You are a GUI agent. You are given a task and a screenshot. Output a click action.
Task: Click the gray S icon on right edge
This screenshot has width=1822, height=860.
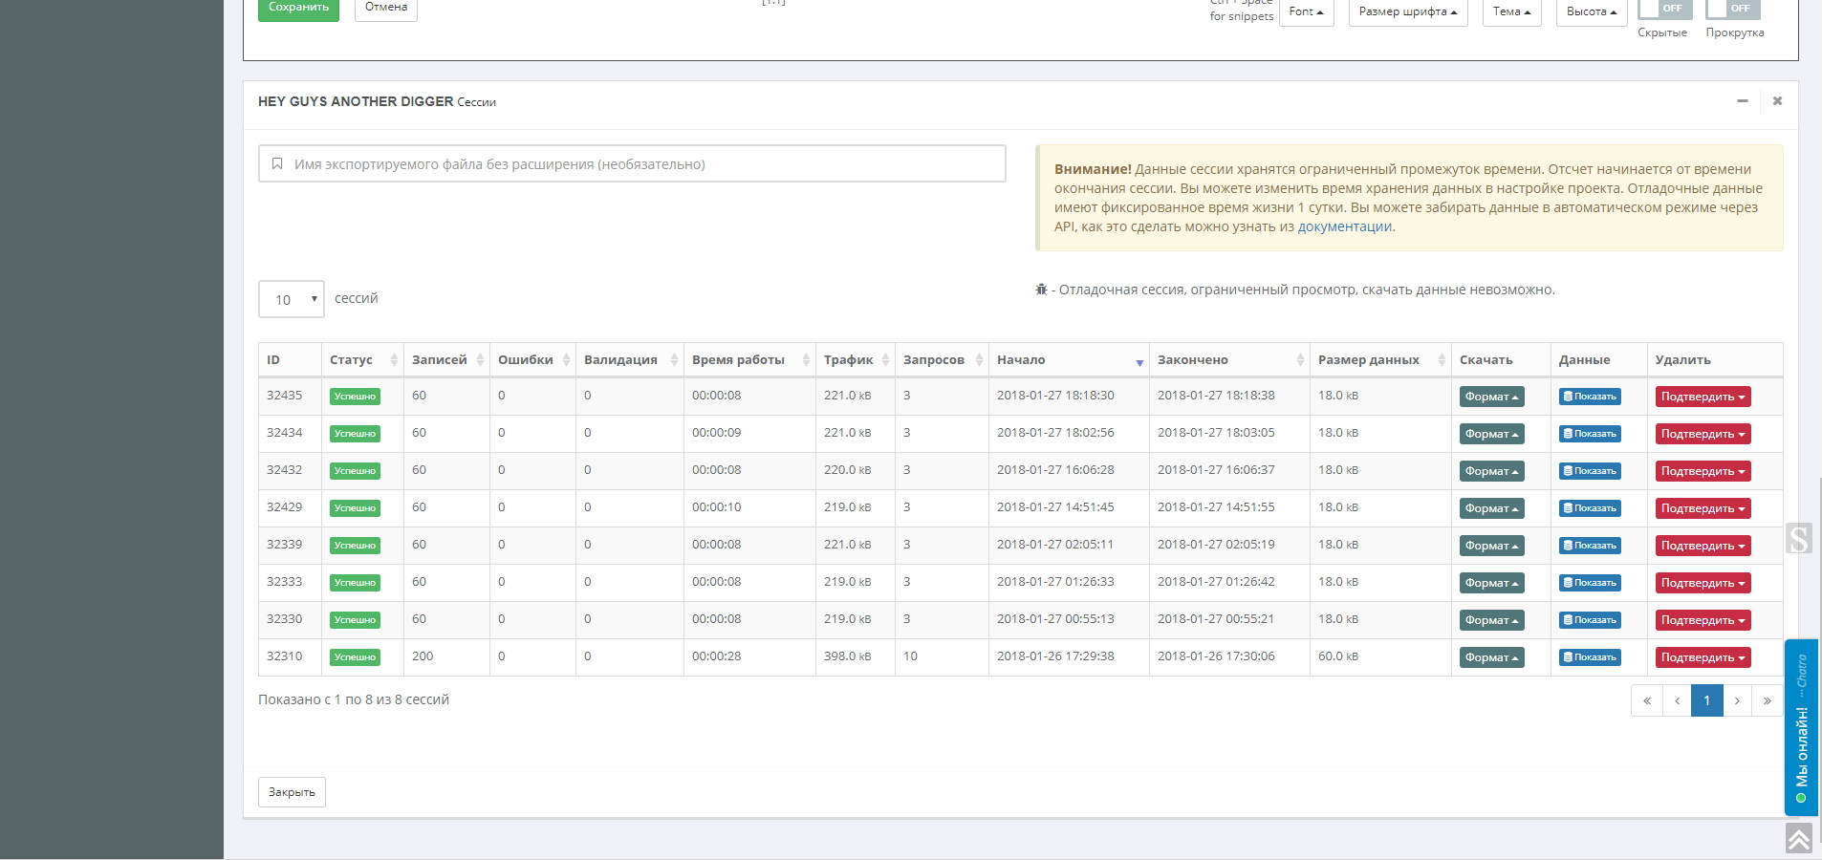[1798, 539]
